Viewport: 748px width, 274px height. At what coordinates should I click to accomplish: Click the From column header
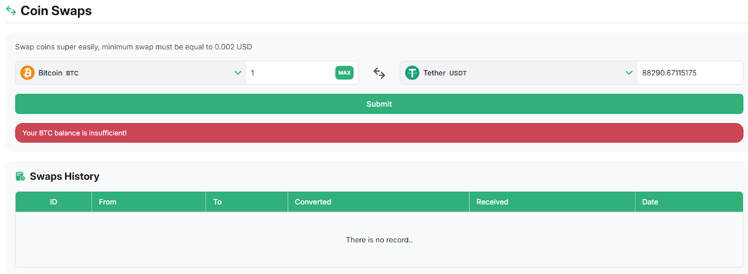tap(149, 202)
